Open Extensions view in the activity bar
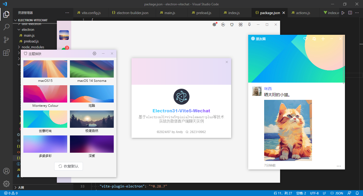Viewport: 363px width, 196px height. pos(6,53)
